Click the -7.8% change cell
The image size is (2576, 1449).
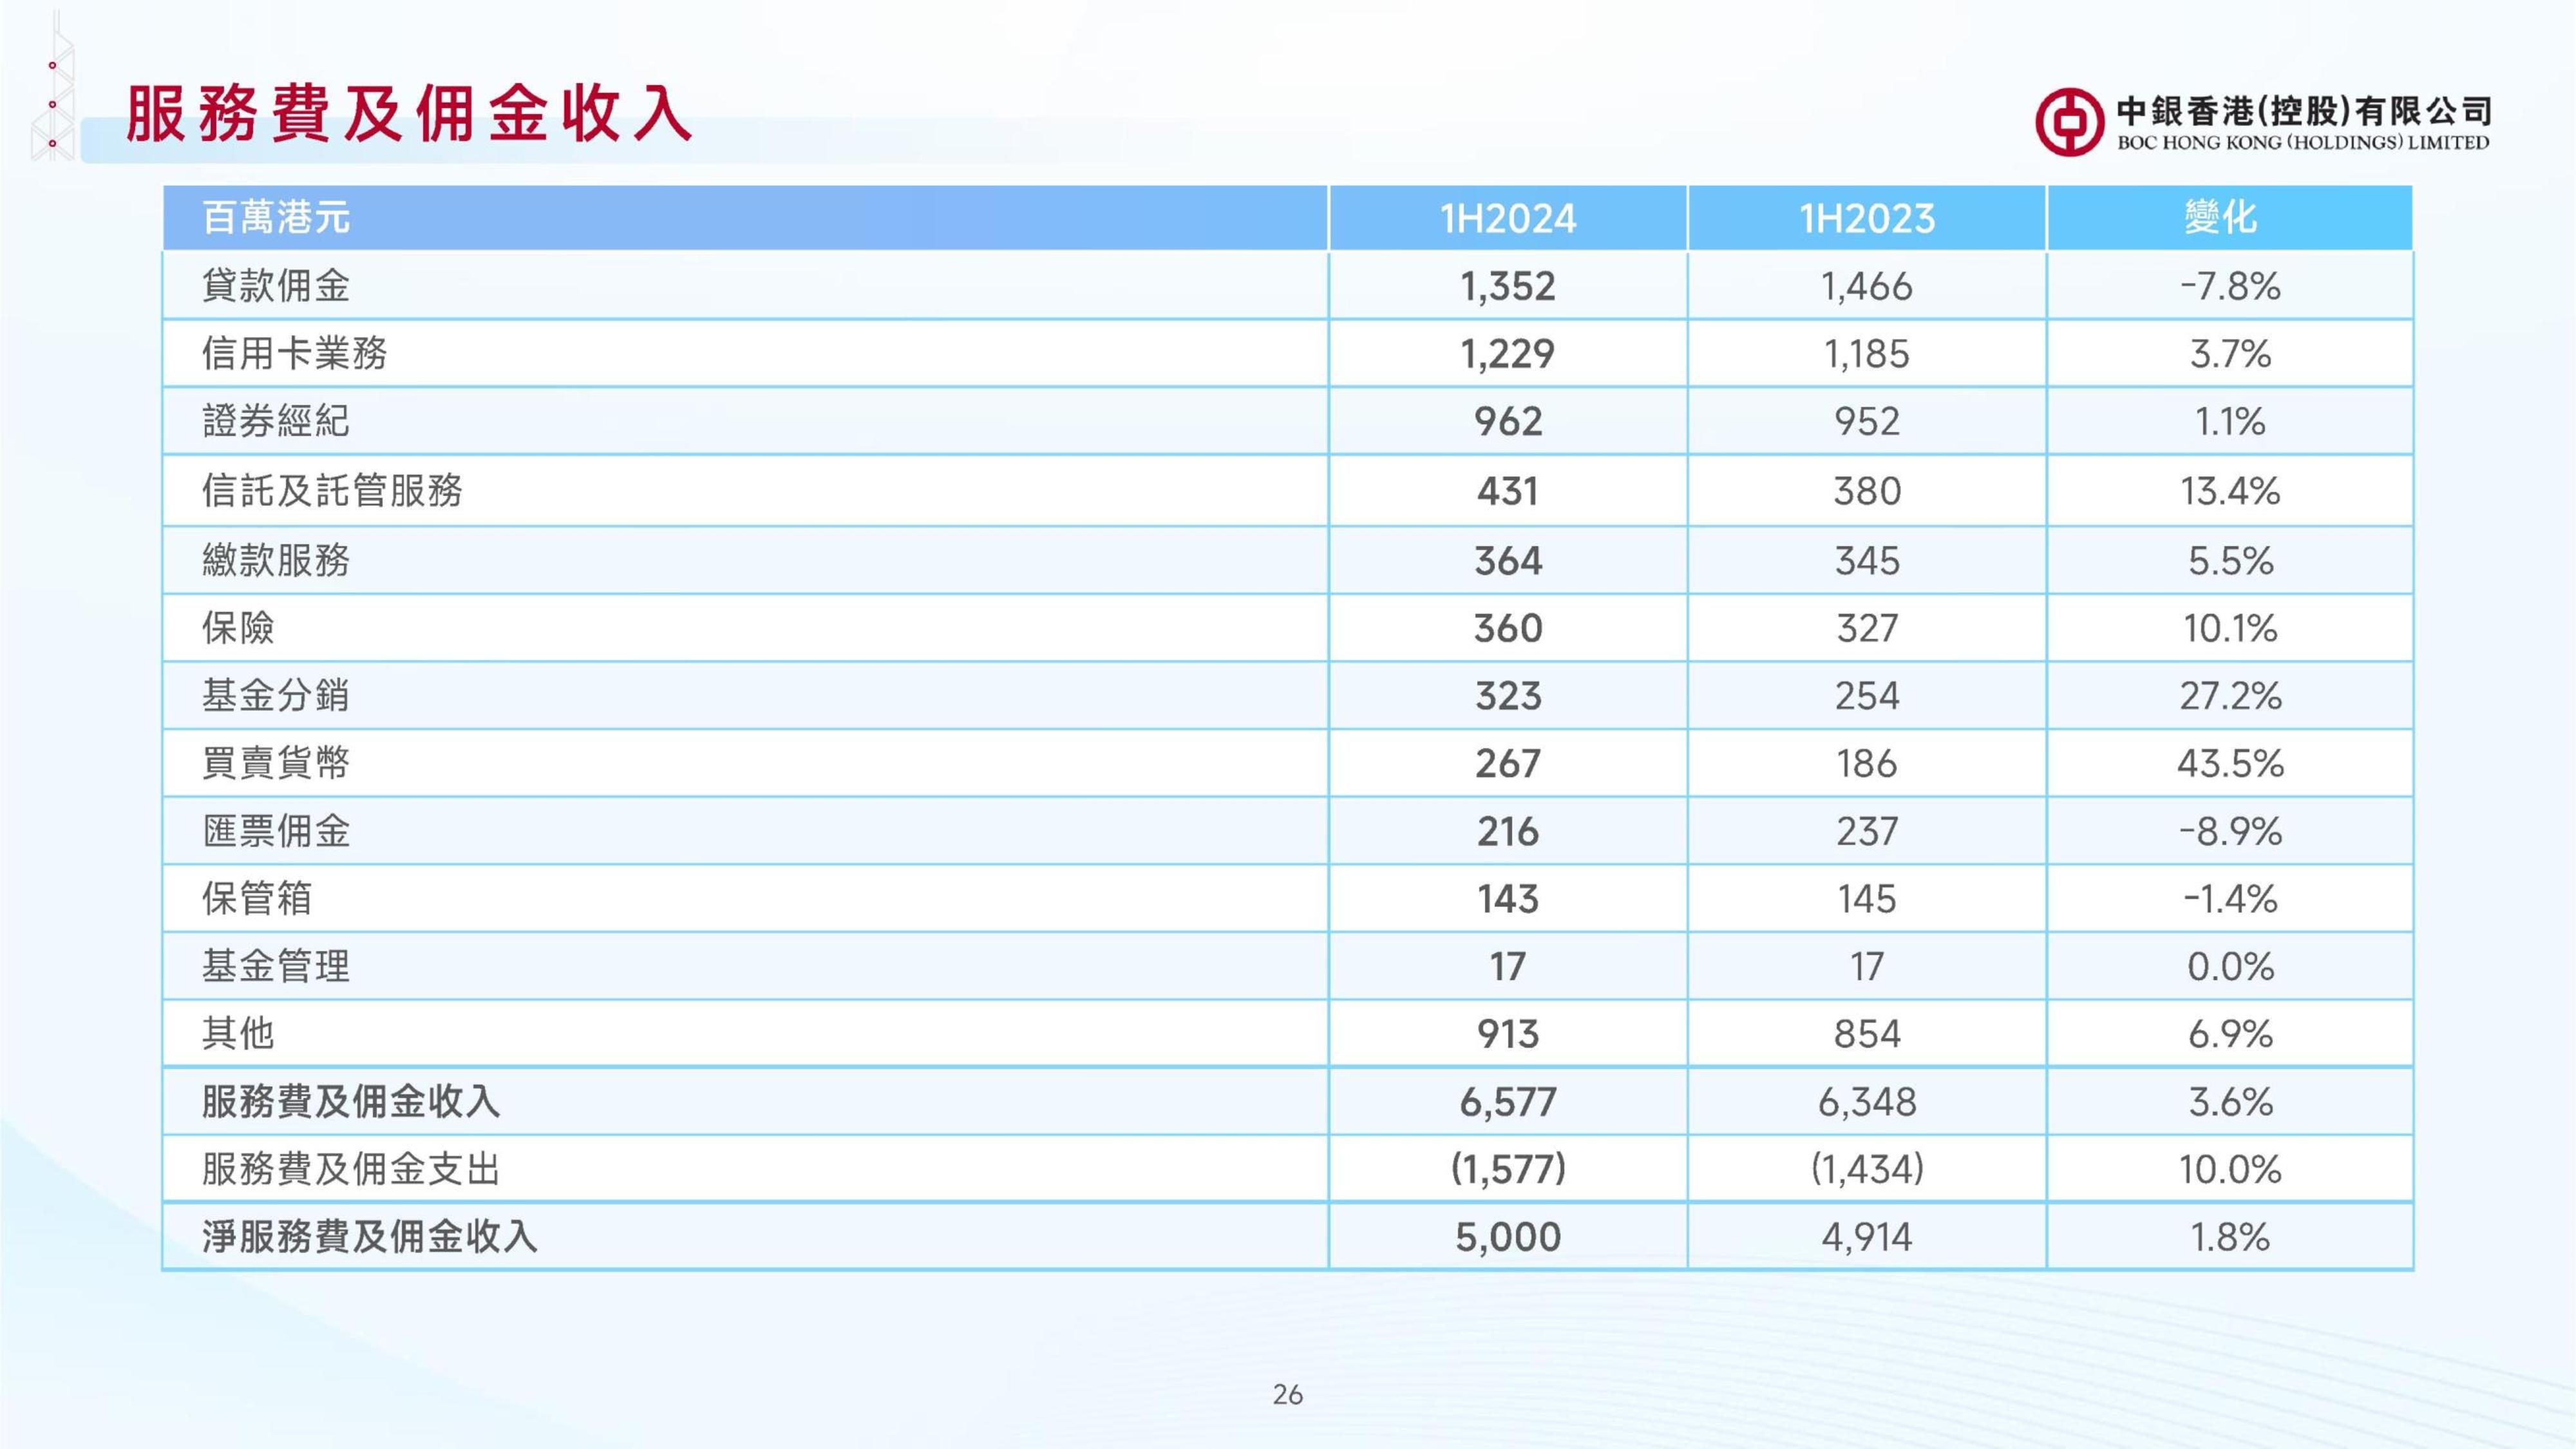coord(2230,287)
